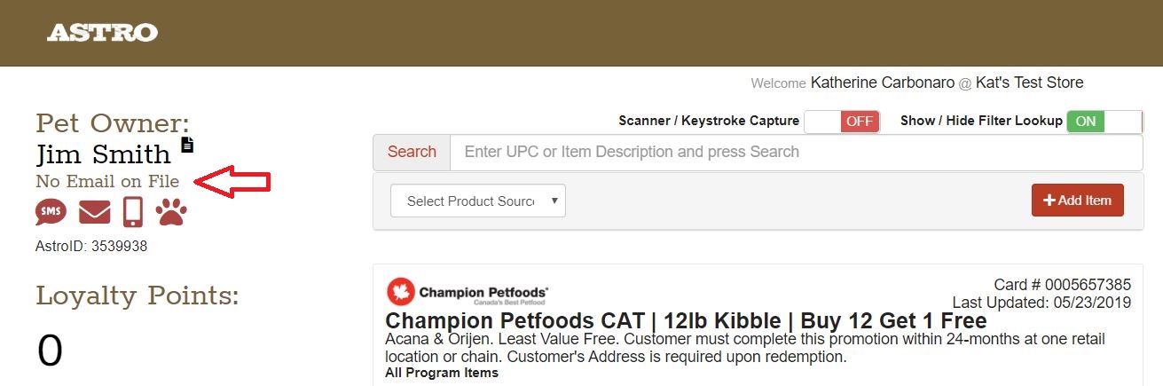
Task: Click the ASTRO logo in header
Action: click(x=102, y=33)
